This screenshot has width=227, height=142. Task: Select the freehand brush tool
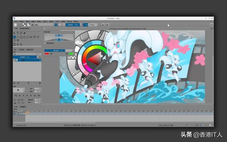14,37
